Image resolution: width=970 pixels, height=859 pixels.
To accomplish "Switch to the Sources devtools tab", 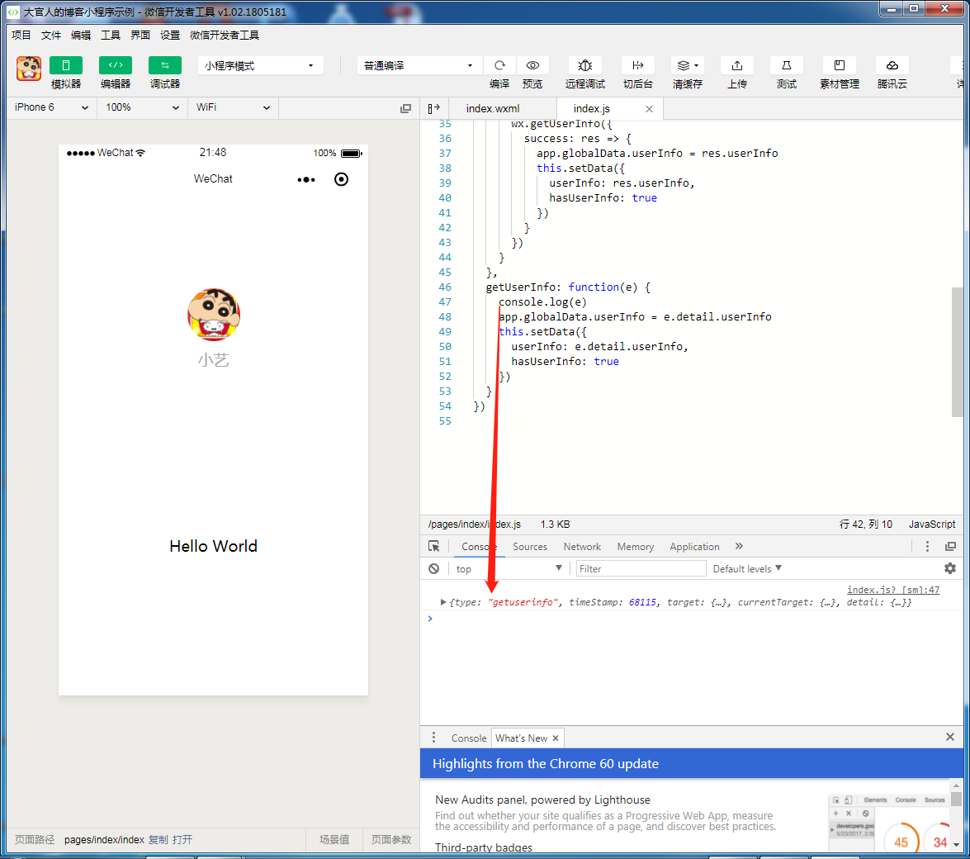I will point(529,547).
